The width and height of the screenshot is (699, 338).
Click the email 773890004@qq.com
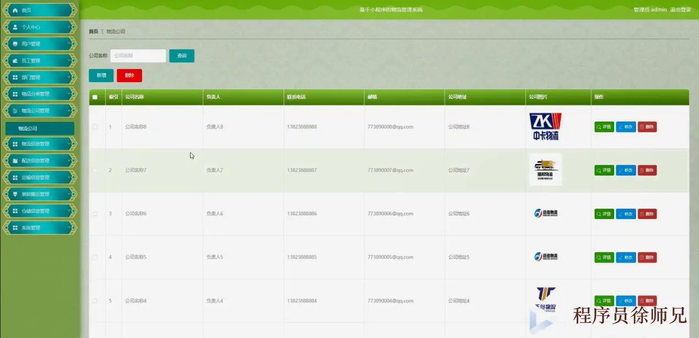click(x=391, y=301)
